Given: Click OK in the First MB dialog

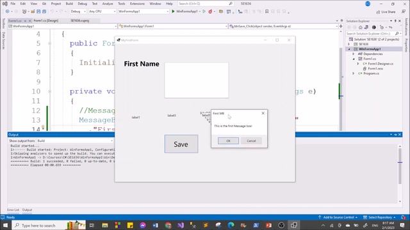Looking at the screenshot, I should 228,141.
